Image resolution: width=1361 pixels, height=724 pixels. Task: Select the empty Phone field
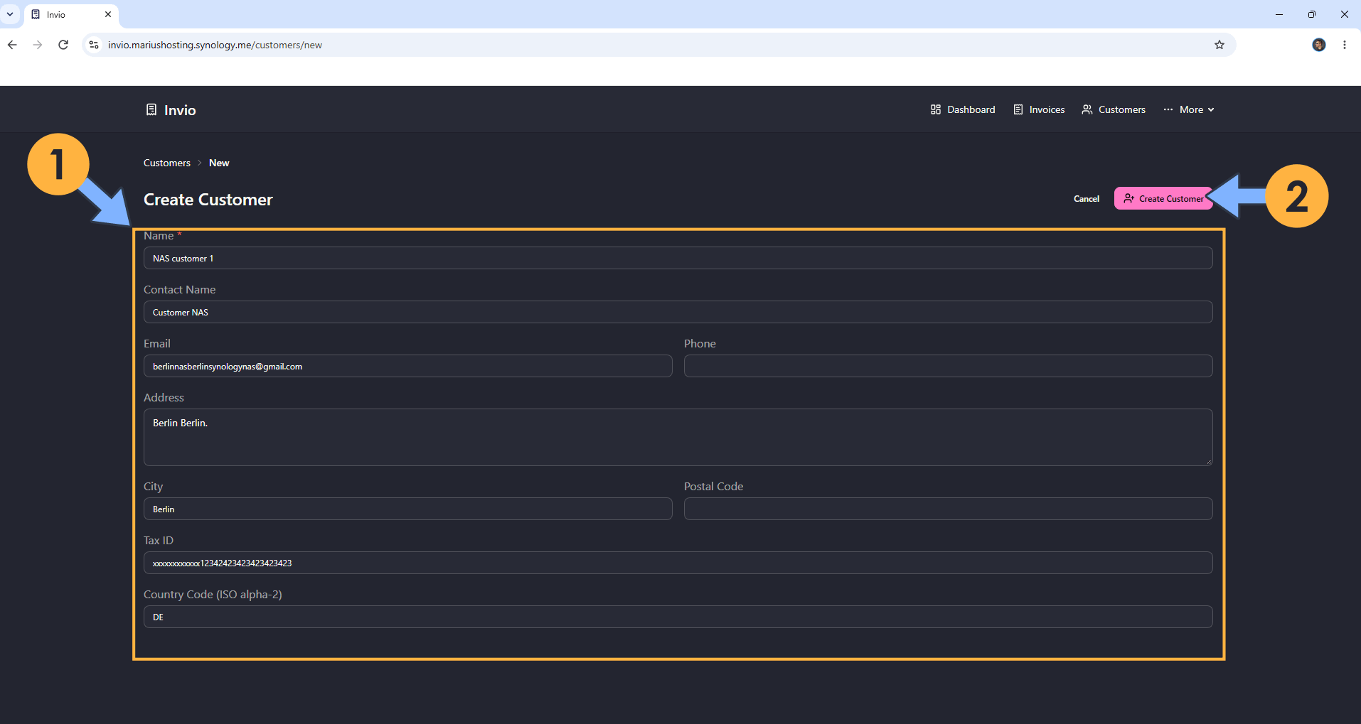tap(948, 366)
